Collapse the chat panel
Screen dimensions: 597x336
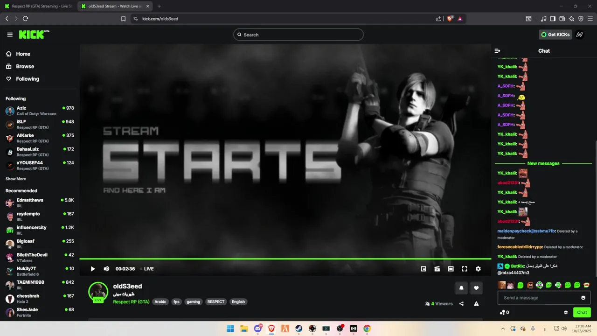coord(497,51)
